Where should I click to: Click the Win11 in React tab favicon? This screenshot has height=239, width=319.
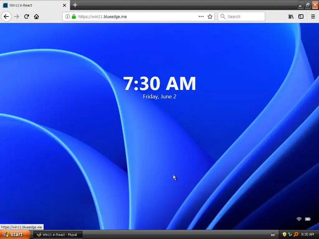click(x=5, y=5)
